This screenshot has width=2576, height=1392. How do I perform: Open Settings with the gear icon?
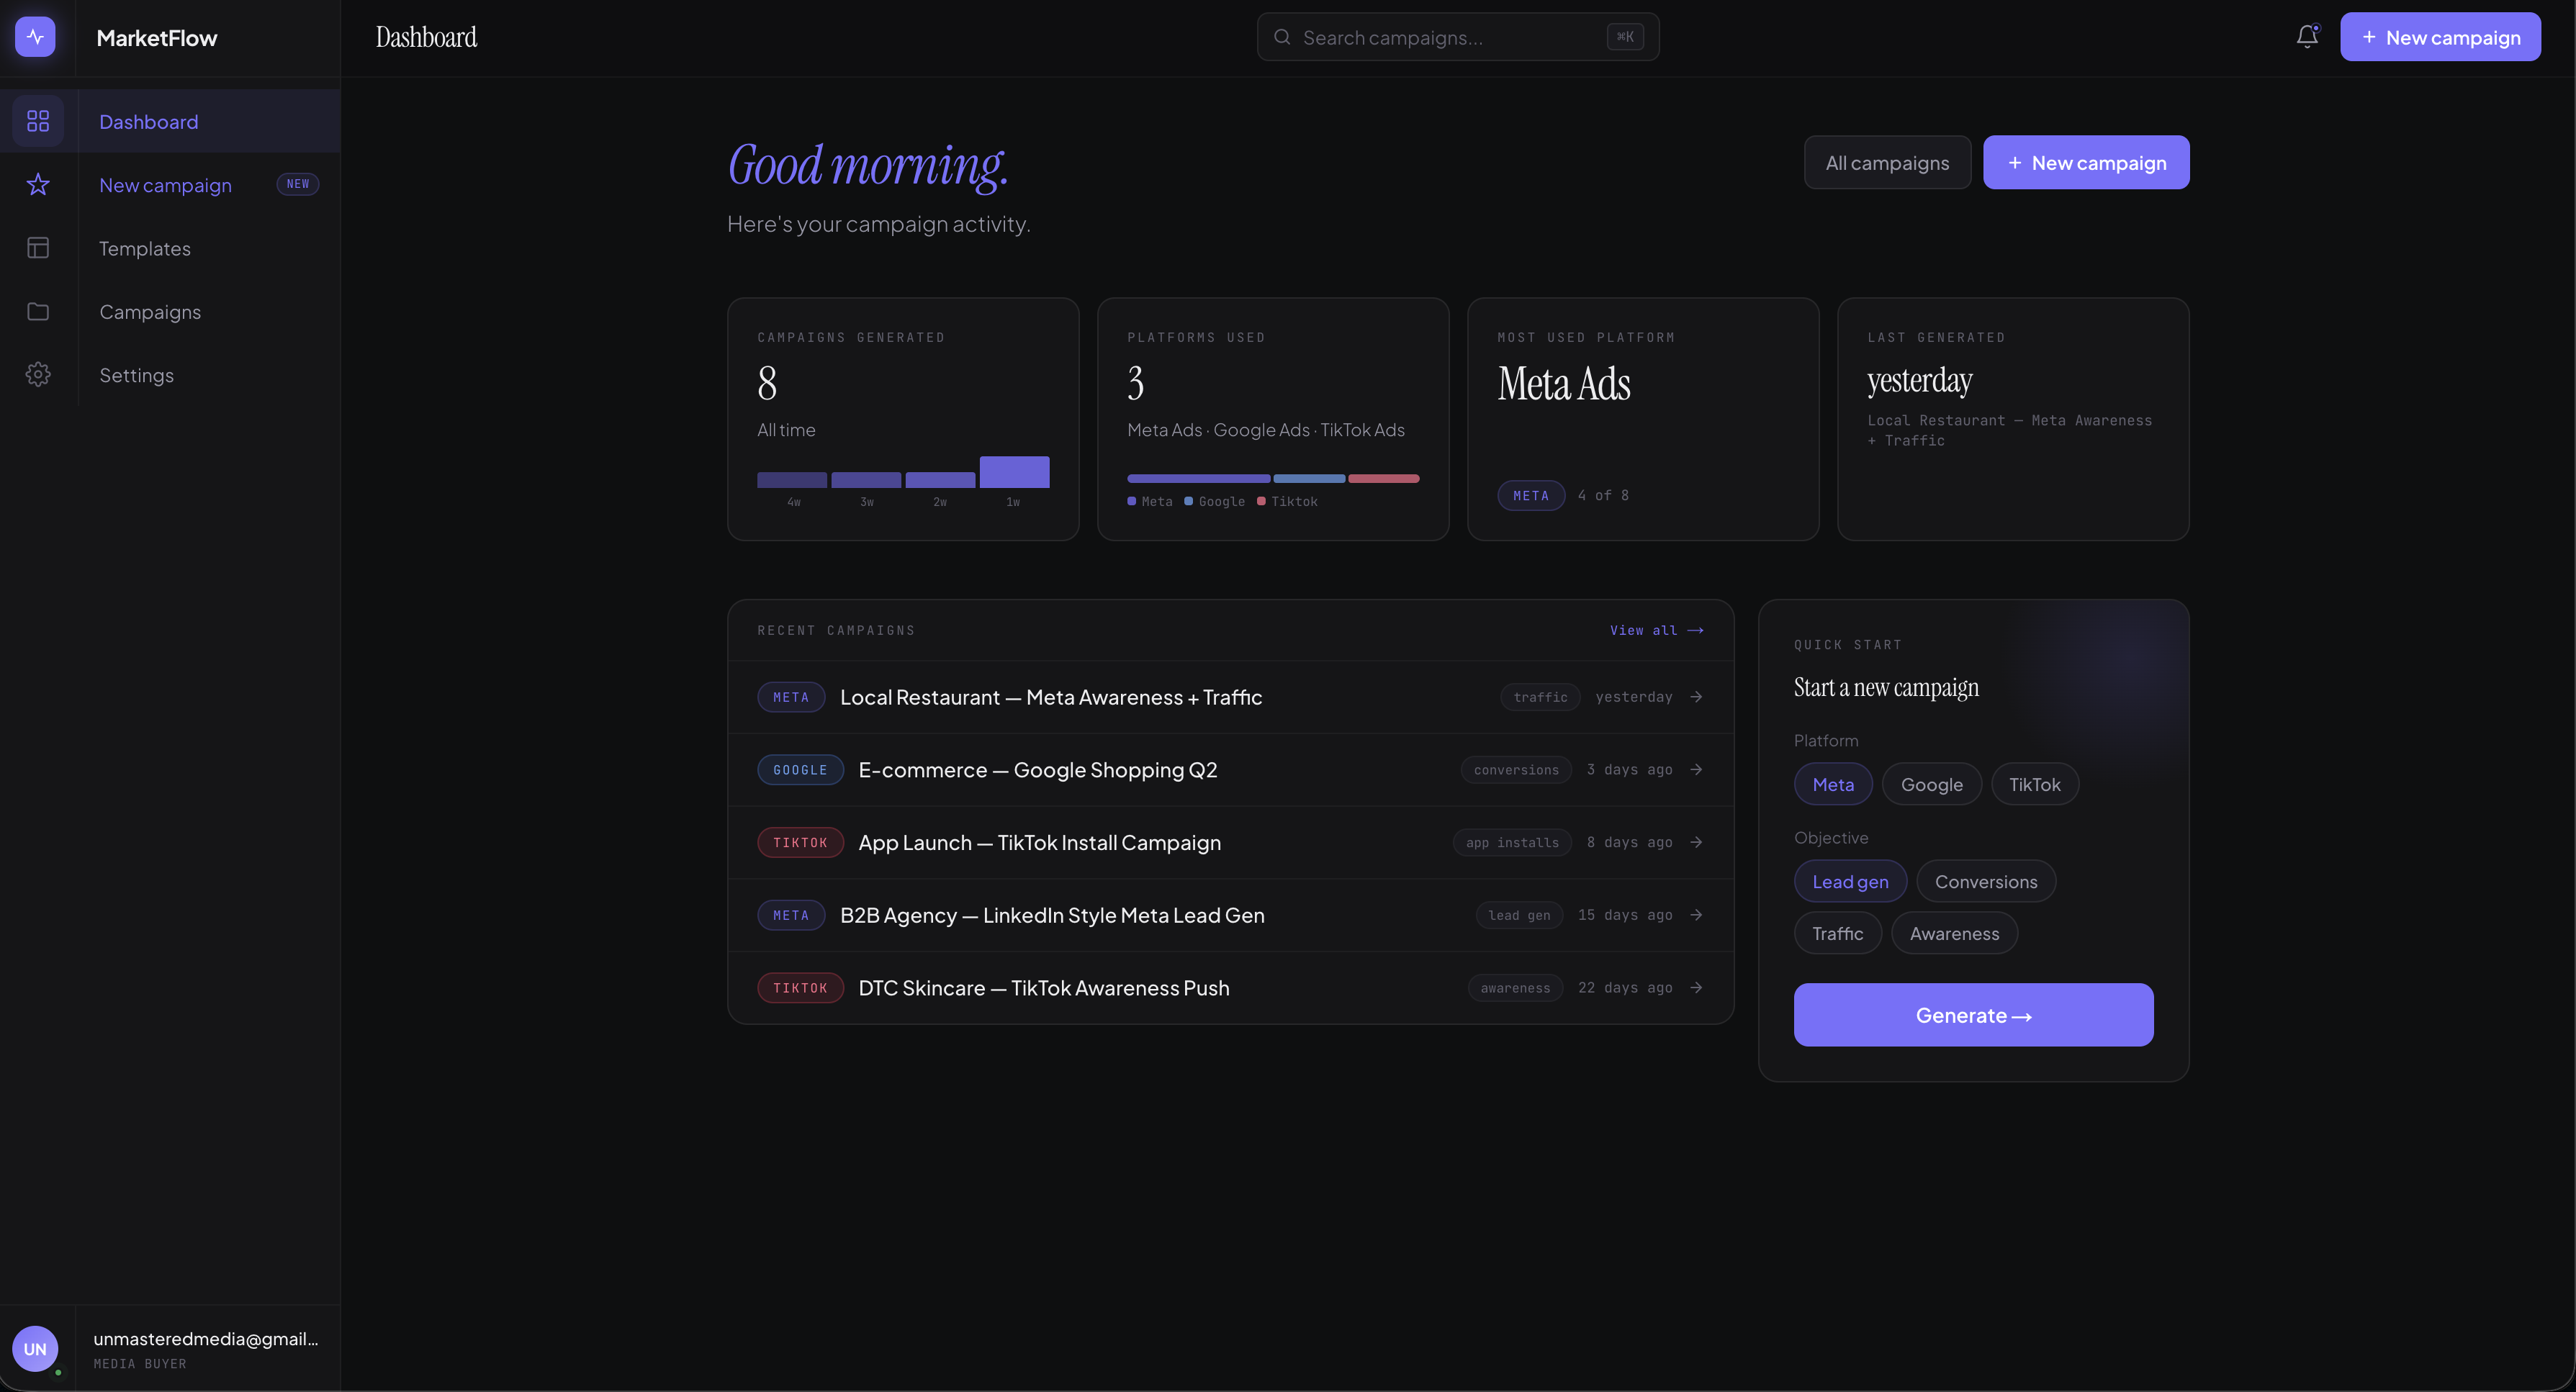point(38,374)
